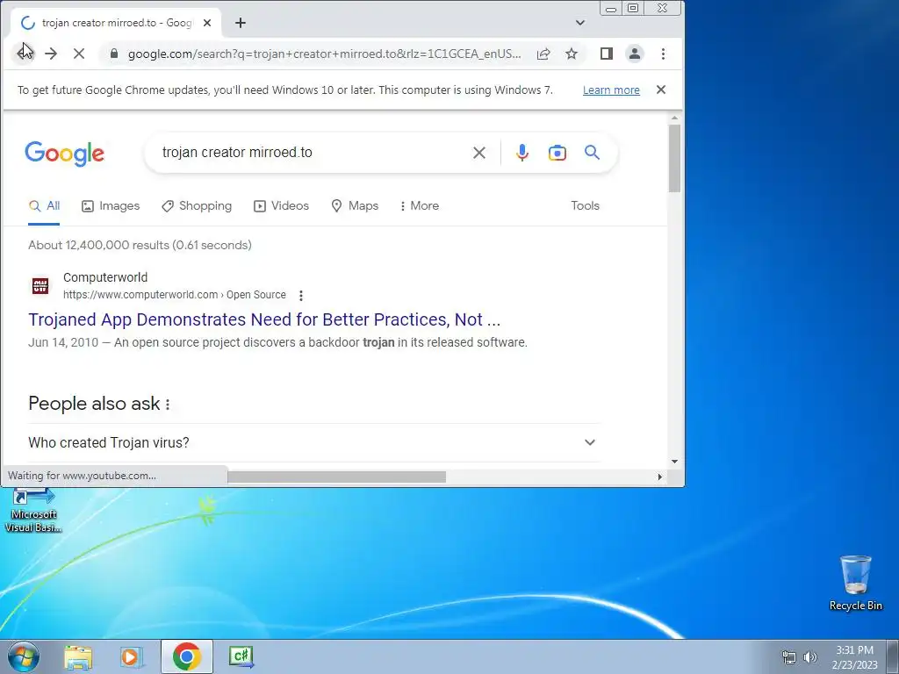The width and height of the screenshot is (899, 674).
Task: Open the C# application on the taskbar
Action: pos(241,657)
